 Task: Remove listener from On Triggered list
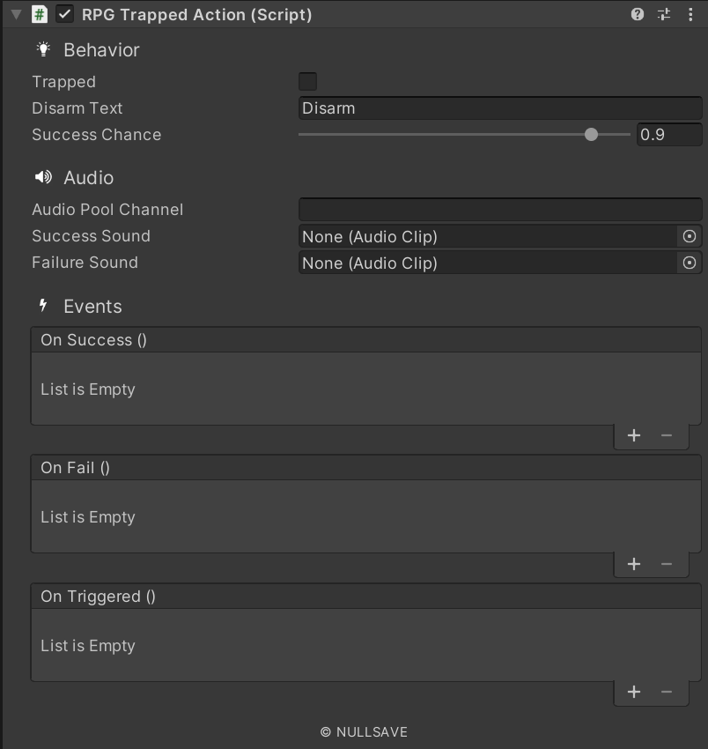667,692
